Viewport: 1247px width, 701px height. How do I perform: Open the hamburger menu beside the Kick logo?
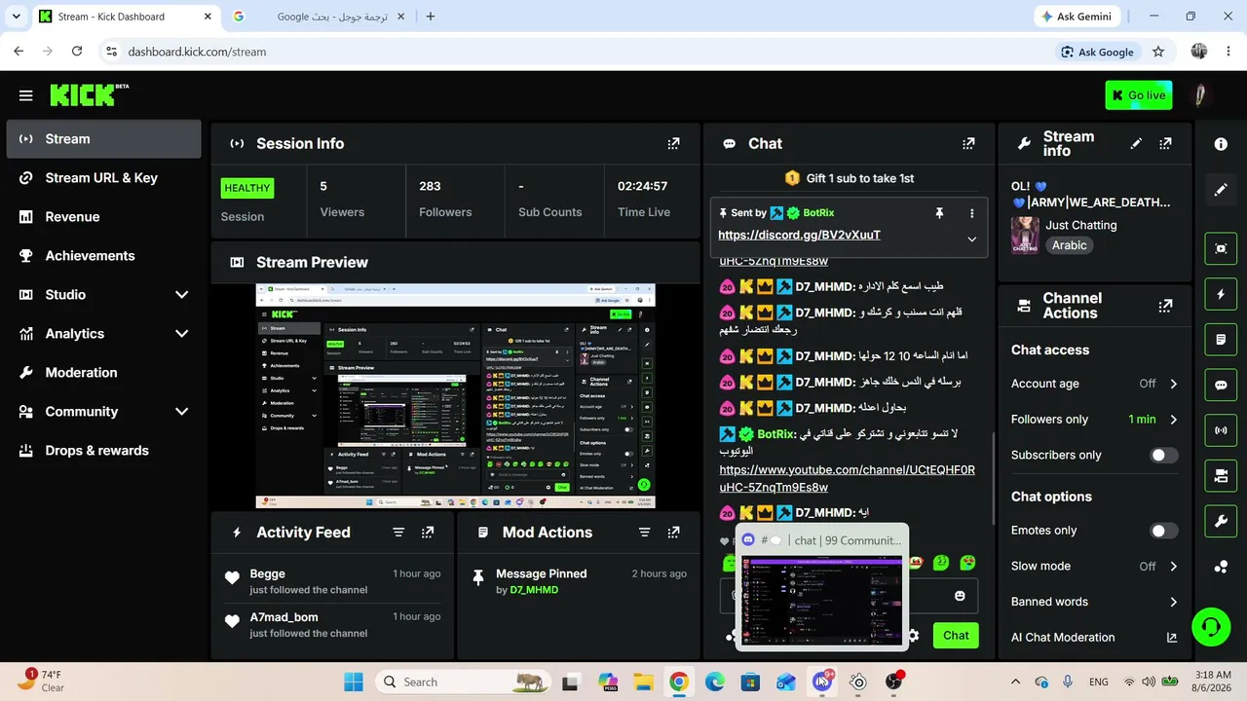click(x=25, y=95)
